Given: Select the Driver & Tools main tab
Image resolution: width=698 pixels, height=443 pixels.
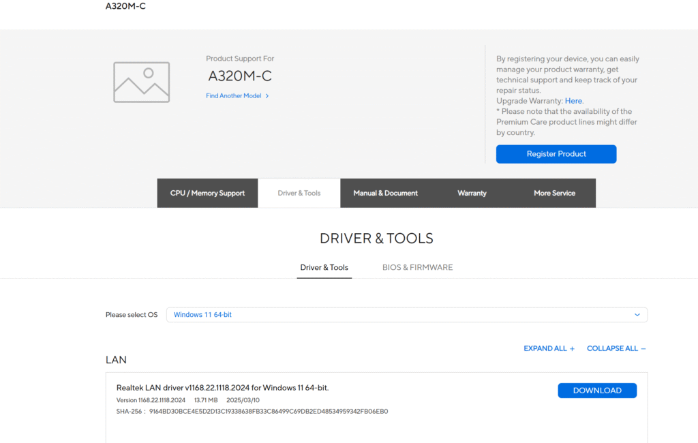Looking at the screenshot, I should [x=299, y=193].
